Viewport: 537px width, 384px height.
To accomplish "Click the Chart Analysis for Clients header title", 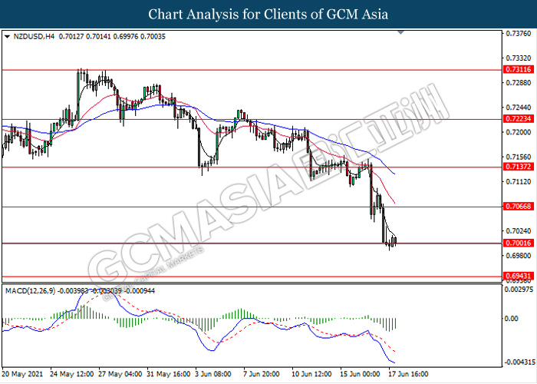I will (x=268, y=15).
